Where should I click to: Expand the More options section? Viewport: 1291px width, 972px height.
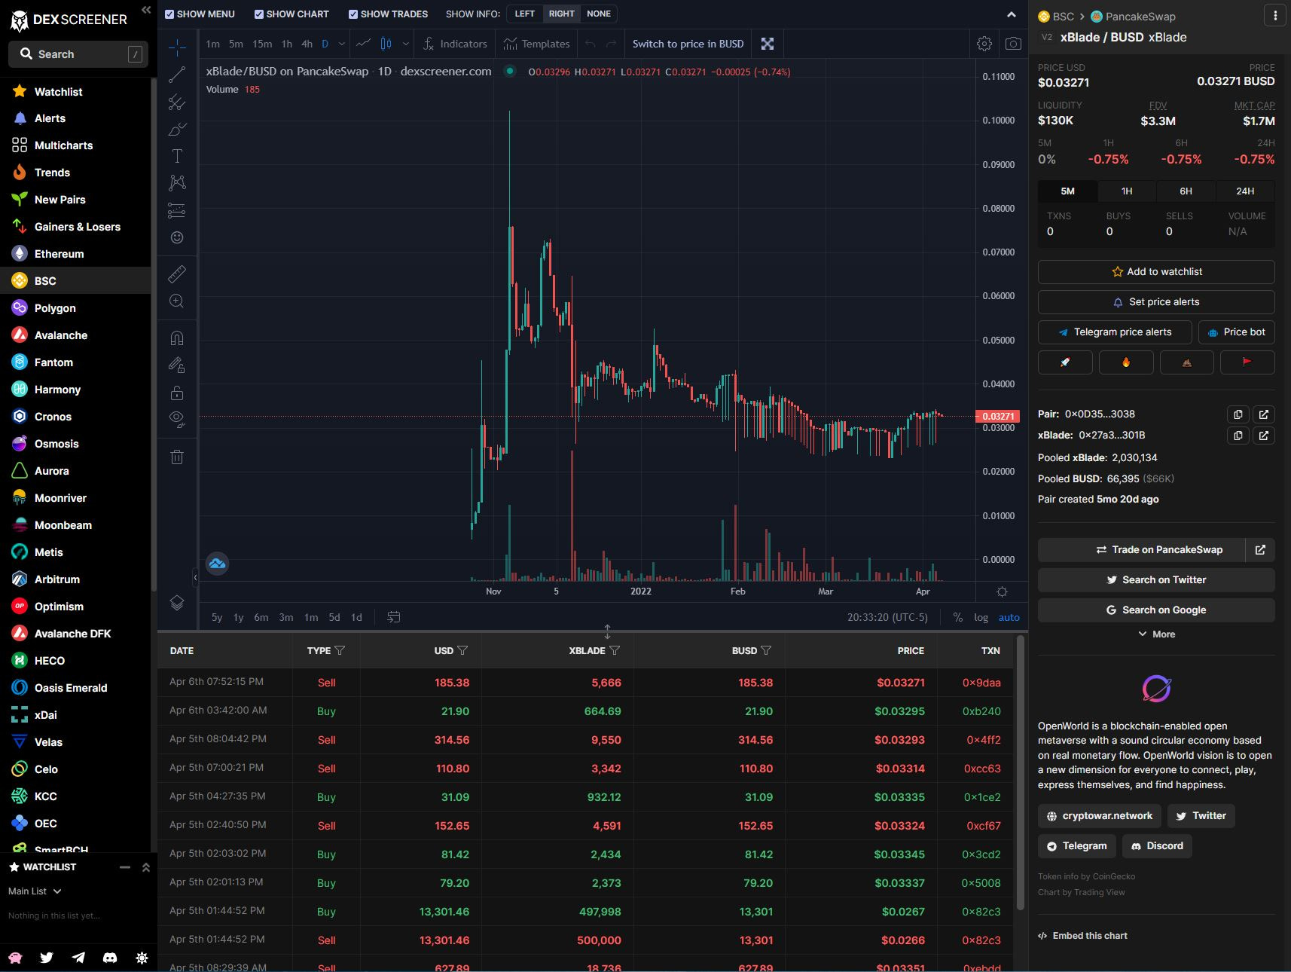[x=1156, y=634]
